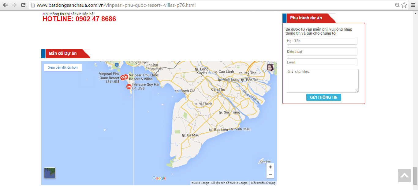The height and width of the screenshot is (190, 418).
Task: Jump to top with the up-arrow button
Action: 405,176
